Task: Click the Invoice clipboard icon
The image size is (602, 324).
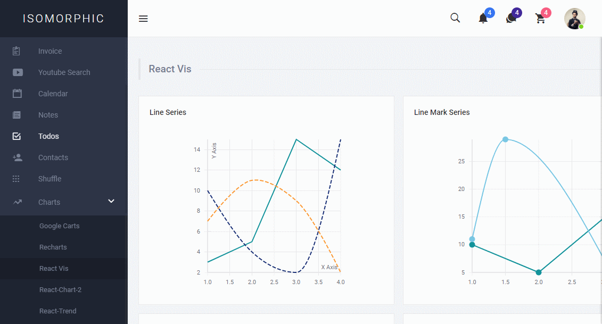Action: coord(16,51)
